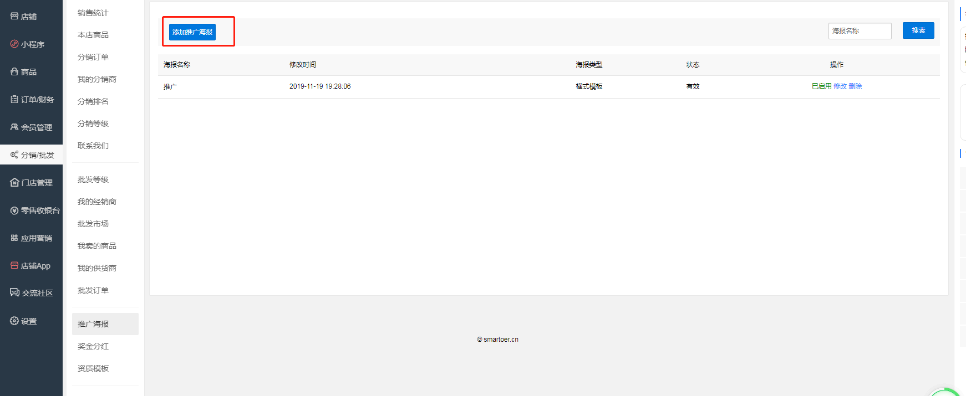Select 分销等级 in submenu
The image size is (966, 396).
click(93, 124)
